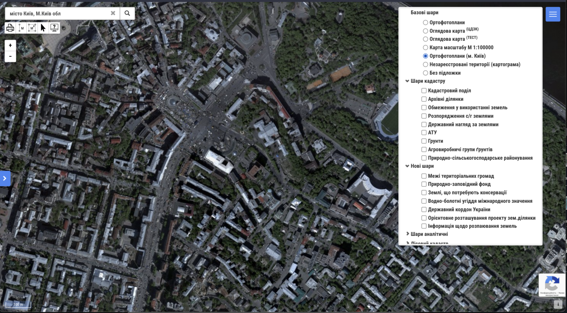Image resolution: width=567 pixels, height=313 pixels.
Task: Click the magnifier search icon
Action: tap(127, 13)
